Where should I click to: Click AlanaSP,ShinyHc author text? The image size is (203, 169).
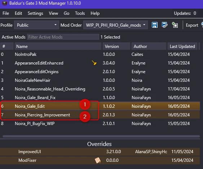pos(151,152)
